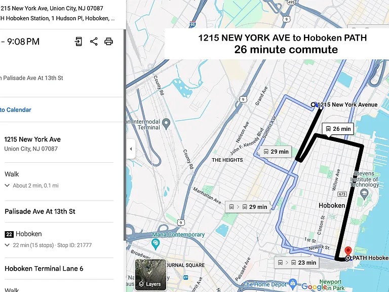
Task: Collapse the side panel with arrow tab
Action: click(131, 149)
